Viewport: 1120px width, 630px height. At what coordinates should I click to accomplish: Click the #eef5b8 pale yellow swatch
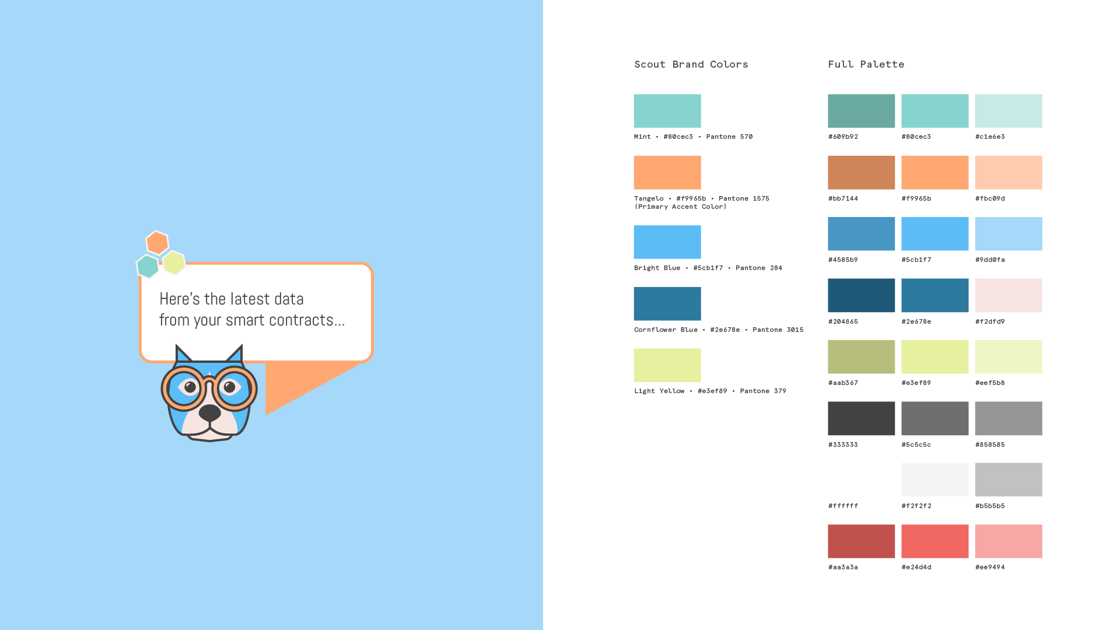1008,357
